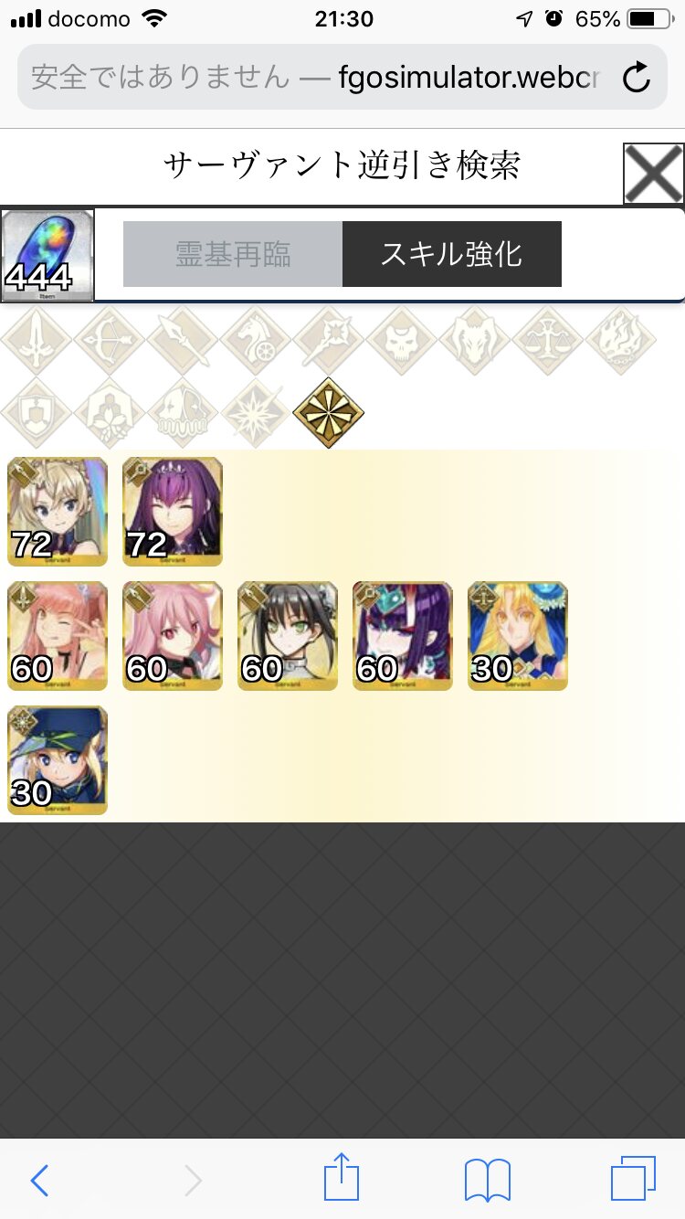The image size is (685, 1219).
Task: Choose the Rider horse class icon
Action: [x=256, y=341]
